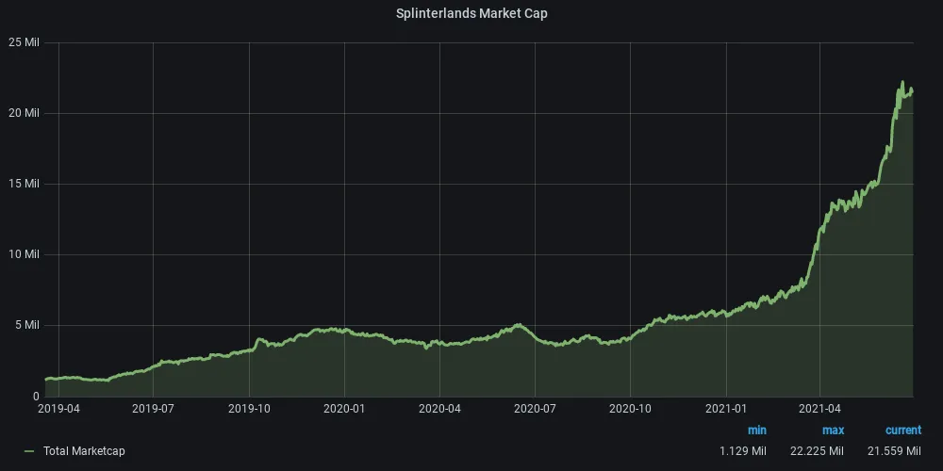Click the 2020-04 x-axis label
The image size is (943, 471).
point(439,409)
